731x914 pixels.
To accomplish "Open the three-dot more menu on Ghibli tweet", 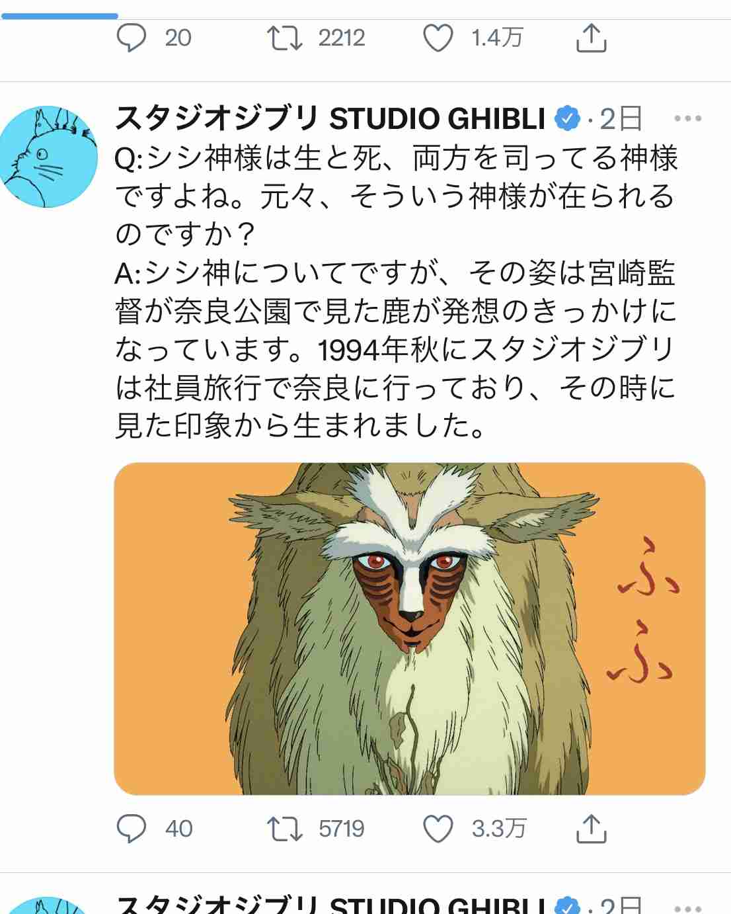I will pos(687,119).
